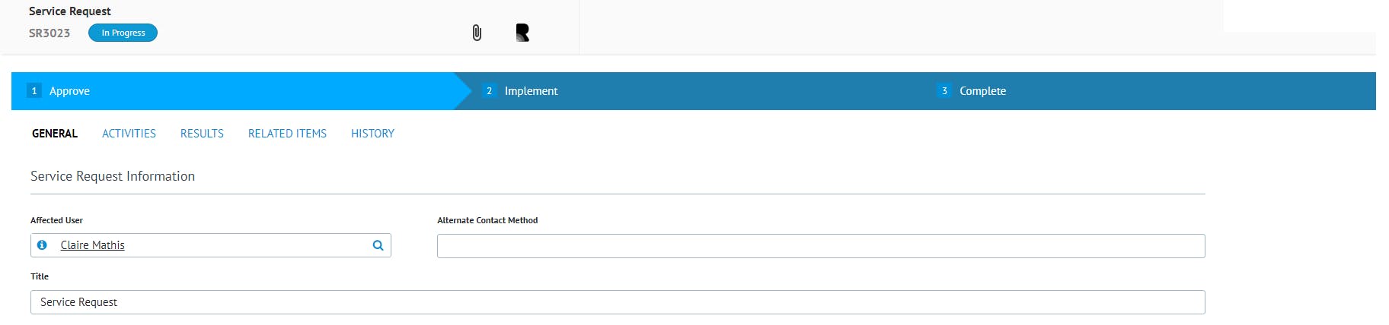Open the Claire Mathis user link

click(x=93, y=245)
